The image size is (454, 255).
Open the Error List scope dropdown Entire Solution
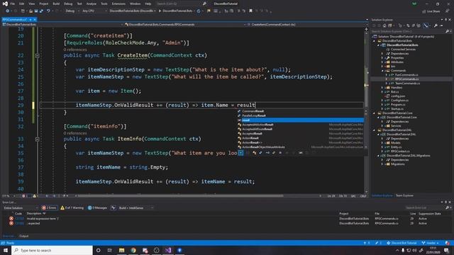21,208
